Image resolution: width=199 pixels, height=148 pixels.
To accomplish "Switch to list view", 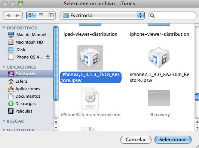I will (x=41, y=15).
